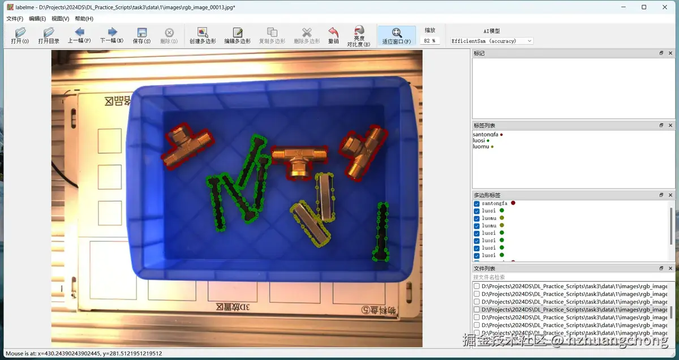679x360 pixels.
Task: Click the mouse position status bar text
Action: click(84, 353)
